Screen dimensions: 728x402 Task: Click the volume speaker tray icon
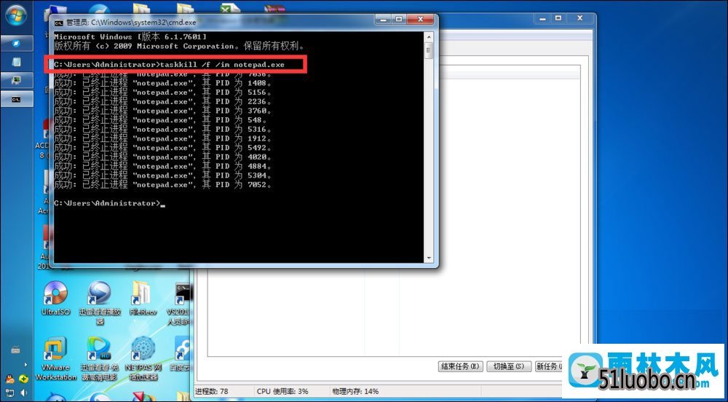pyautogui.click(x=23, y=393)
